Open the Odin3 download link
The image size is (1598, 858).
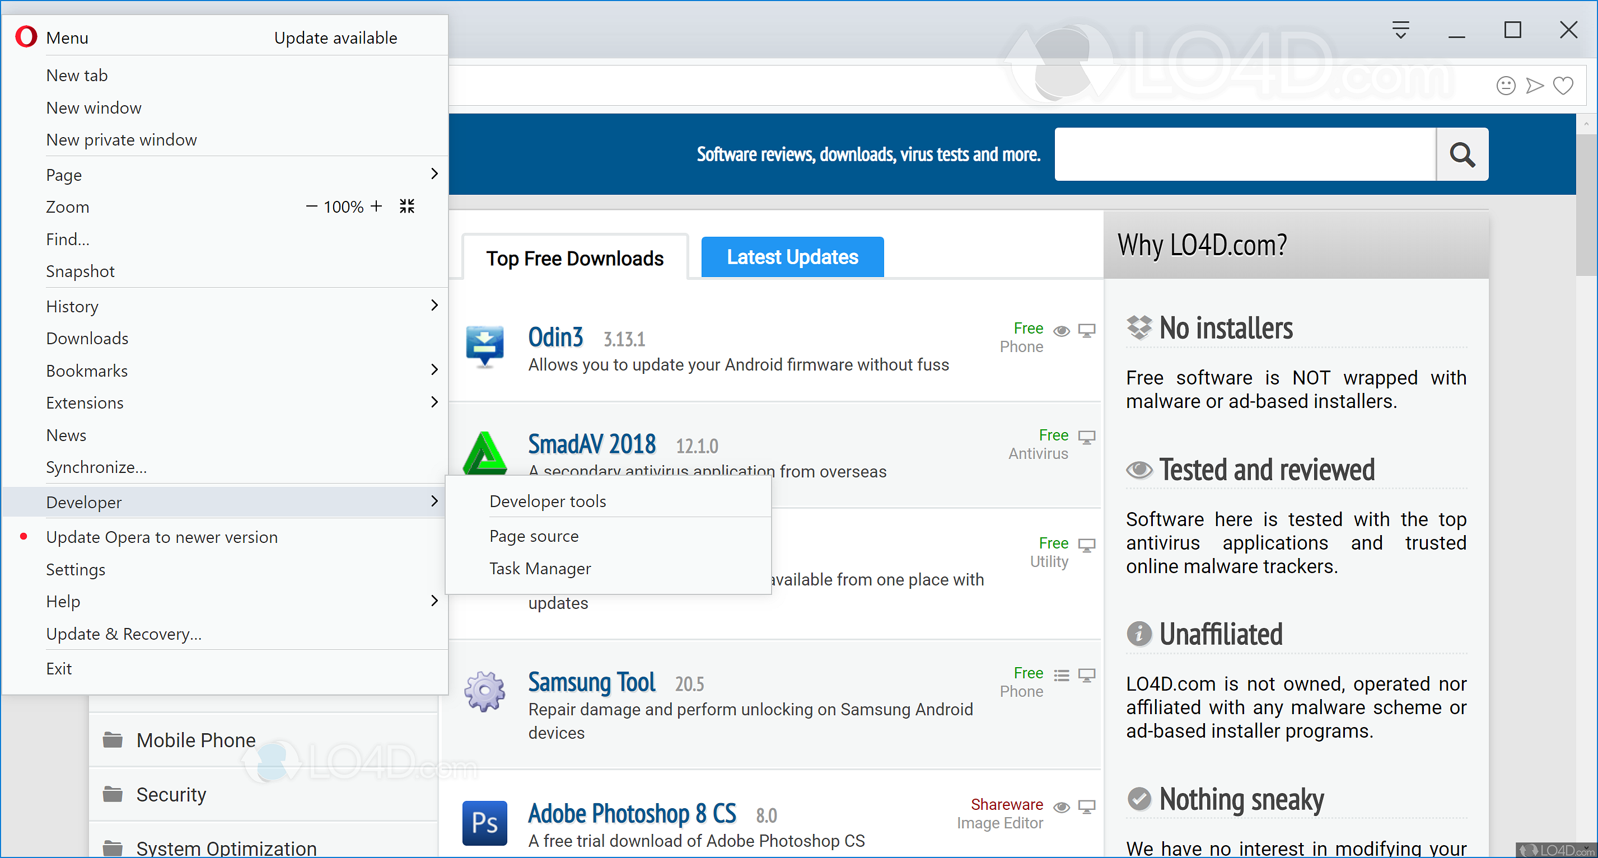[x=555, y=338]
